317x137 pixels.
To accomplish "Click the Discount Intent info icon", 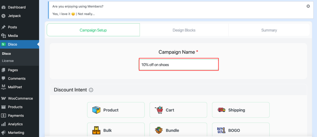I will click(91, 90).
